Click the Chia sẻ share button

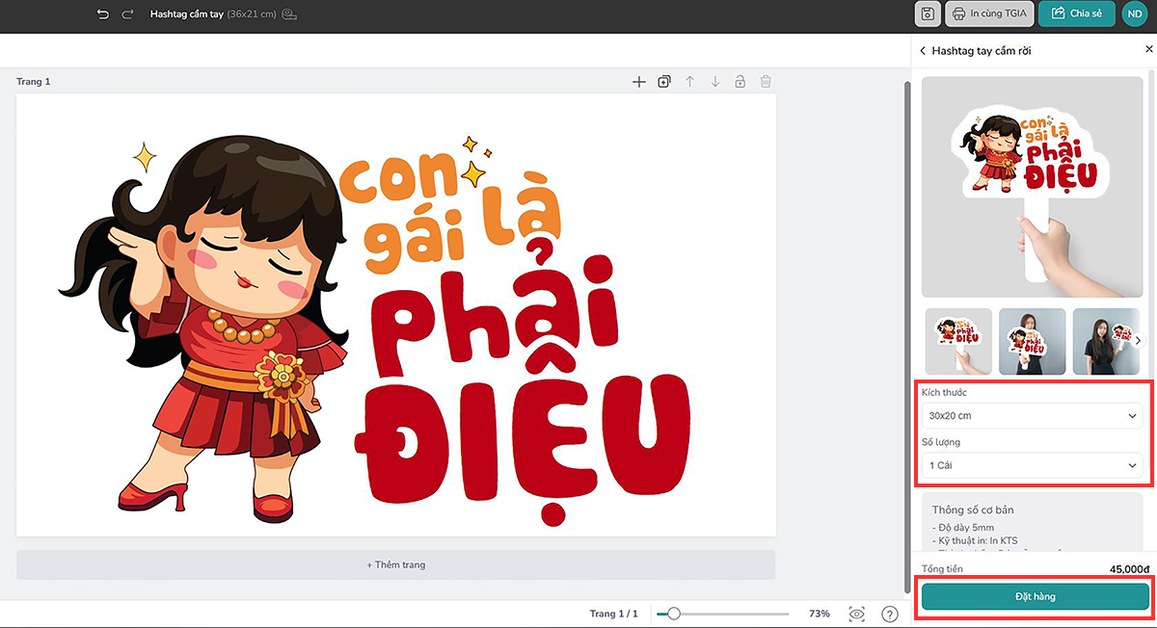pos(1076,13)
